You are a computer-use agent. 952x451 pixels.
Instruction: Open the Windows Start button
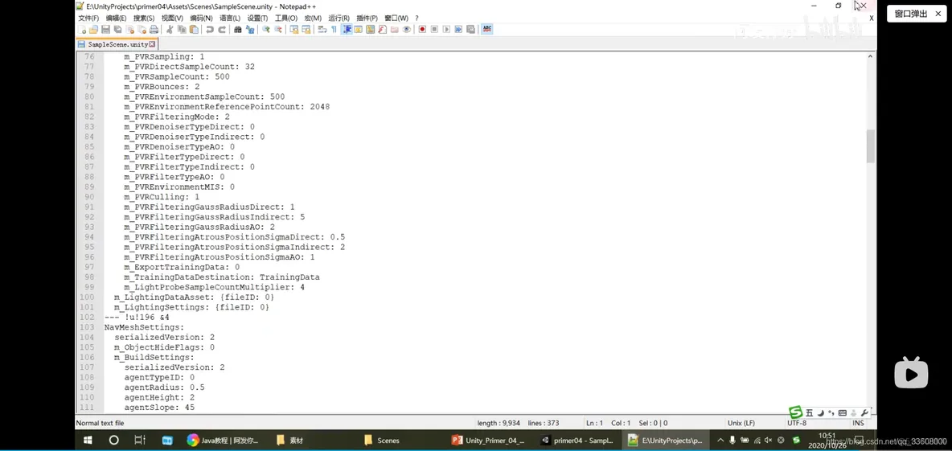pos(88,440)
